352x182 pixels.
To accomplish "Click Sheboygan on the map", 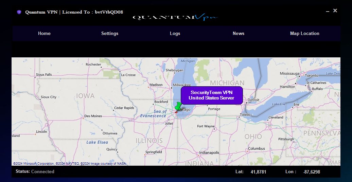I will (x=174, y=70).
